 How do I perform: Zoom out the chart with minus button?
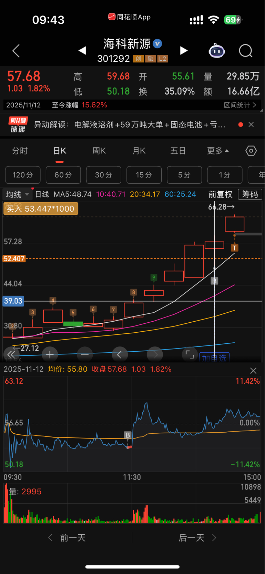tap(85, 354)
